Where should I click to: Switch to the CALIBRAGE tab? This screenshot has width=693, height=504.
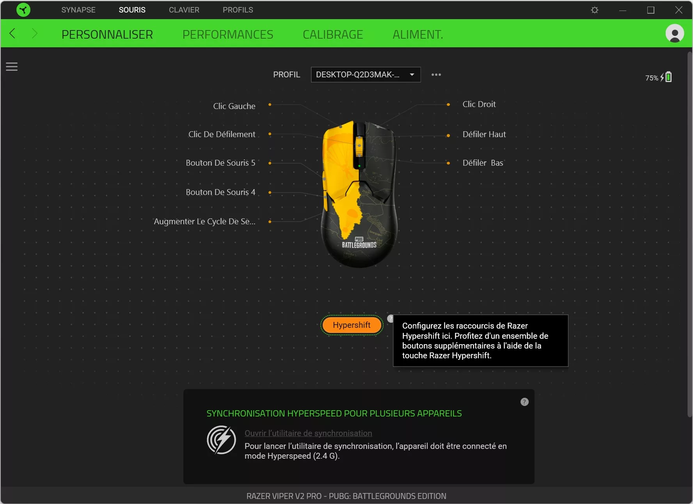[332, 34]
